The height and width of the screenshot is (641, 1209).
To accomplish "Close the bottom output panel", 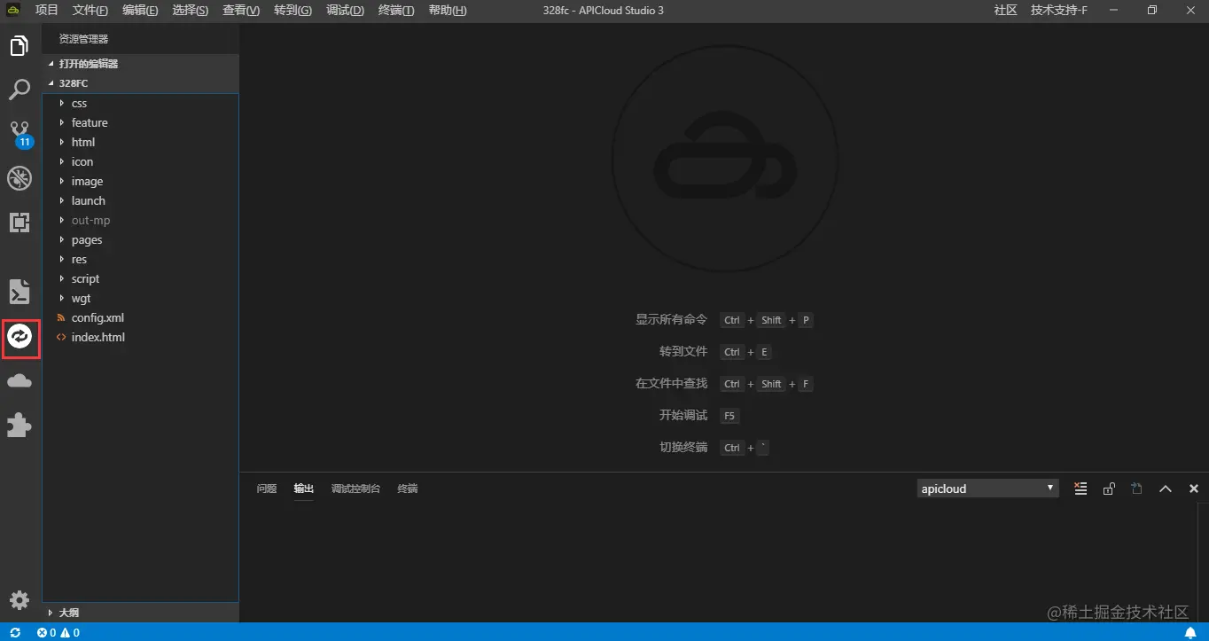I will (1194, 489).
